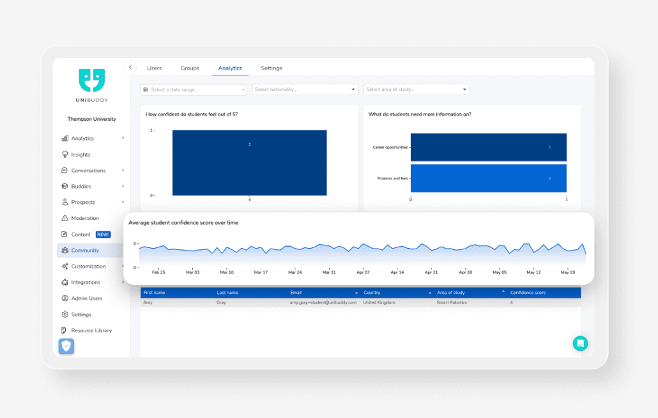658x418 pixels.
Task: Expand the Customization submenu chevron
Action: click(123, 266)
